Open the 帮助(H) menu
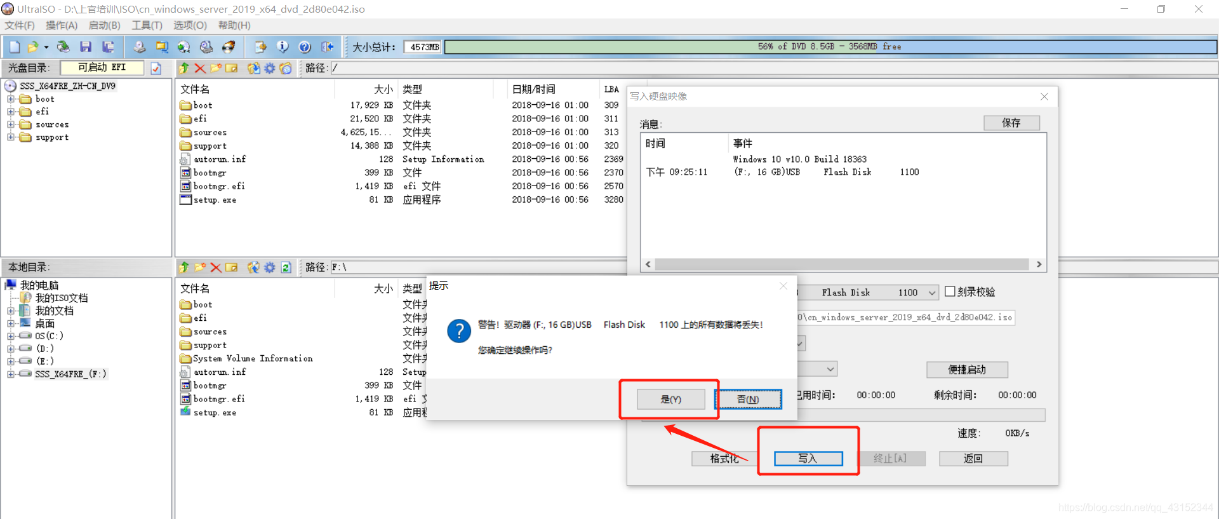 234,25
